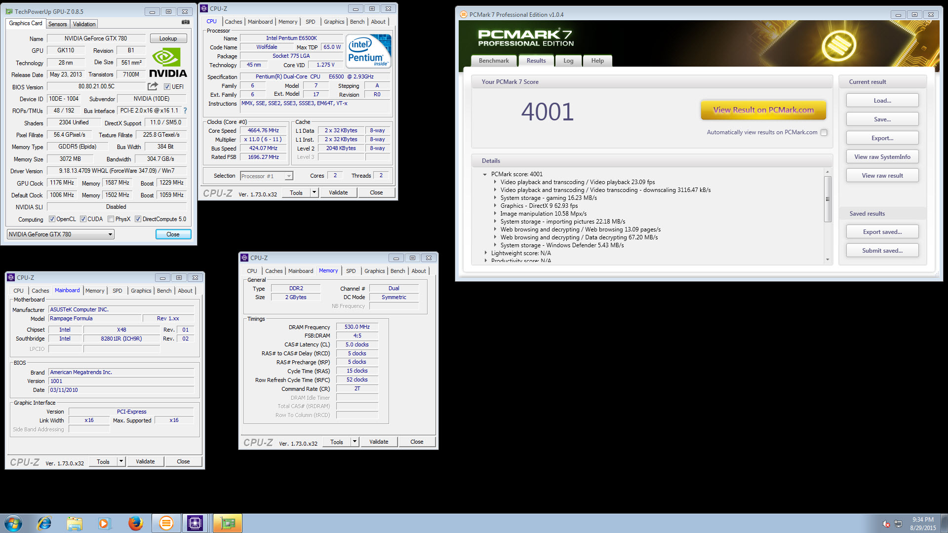Click the Details scrollbar down arrow
Screen dimensions: 948x533
point(828,260)
